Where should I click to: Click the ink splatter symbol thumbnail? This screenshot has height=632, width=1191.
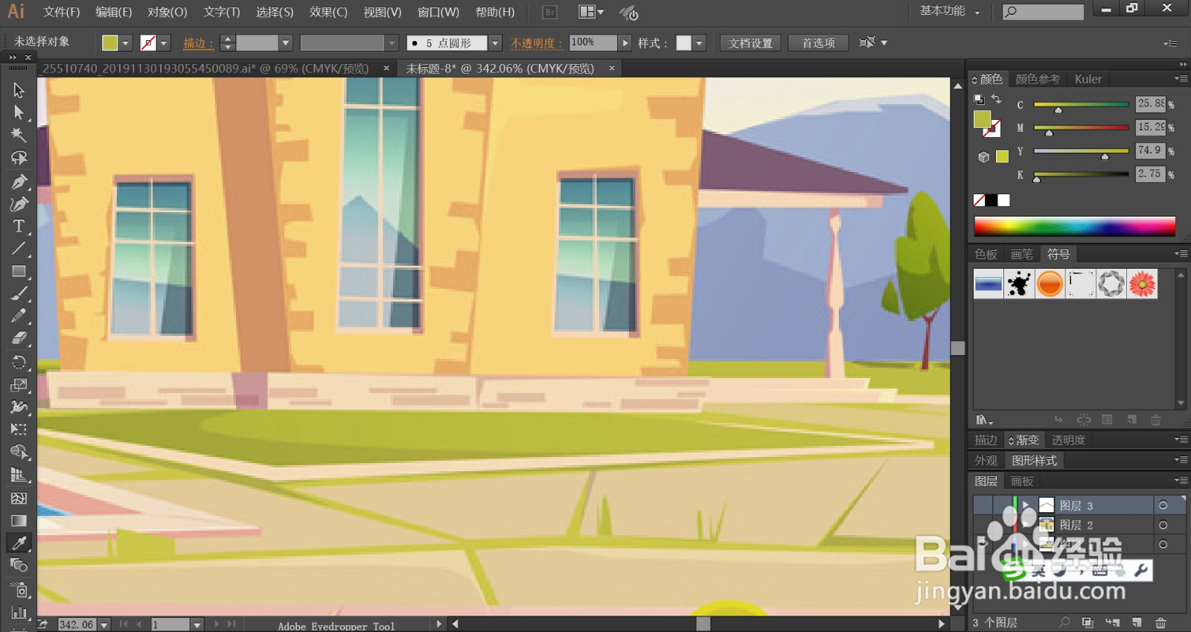(x=1019, y=284)
